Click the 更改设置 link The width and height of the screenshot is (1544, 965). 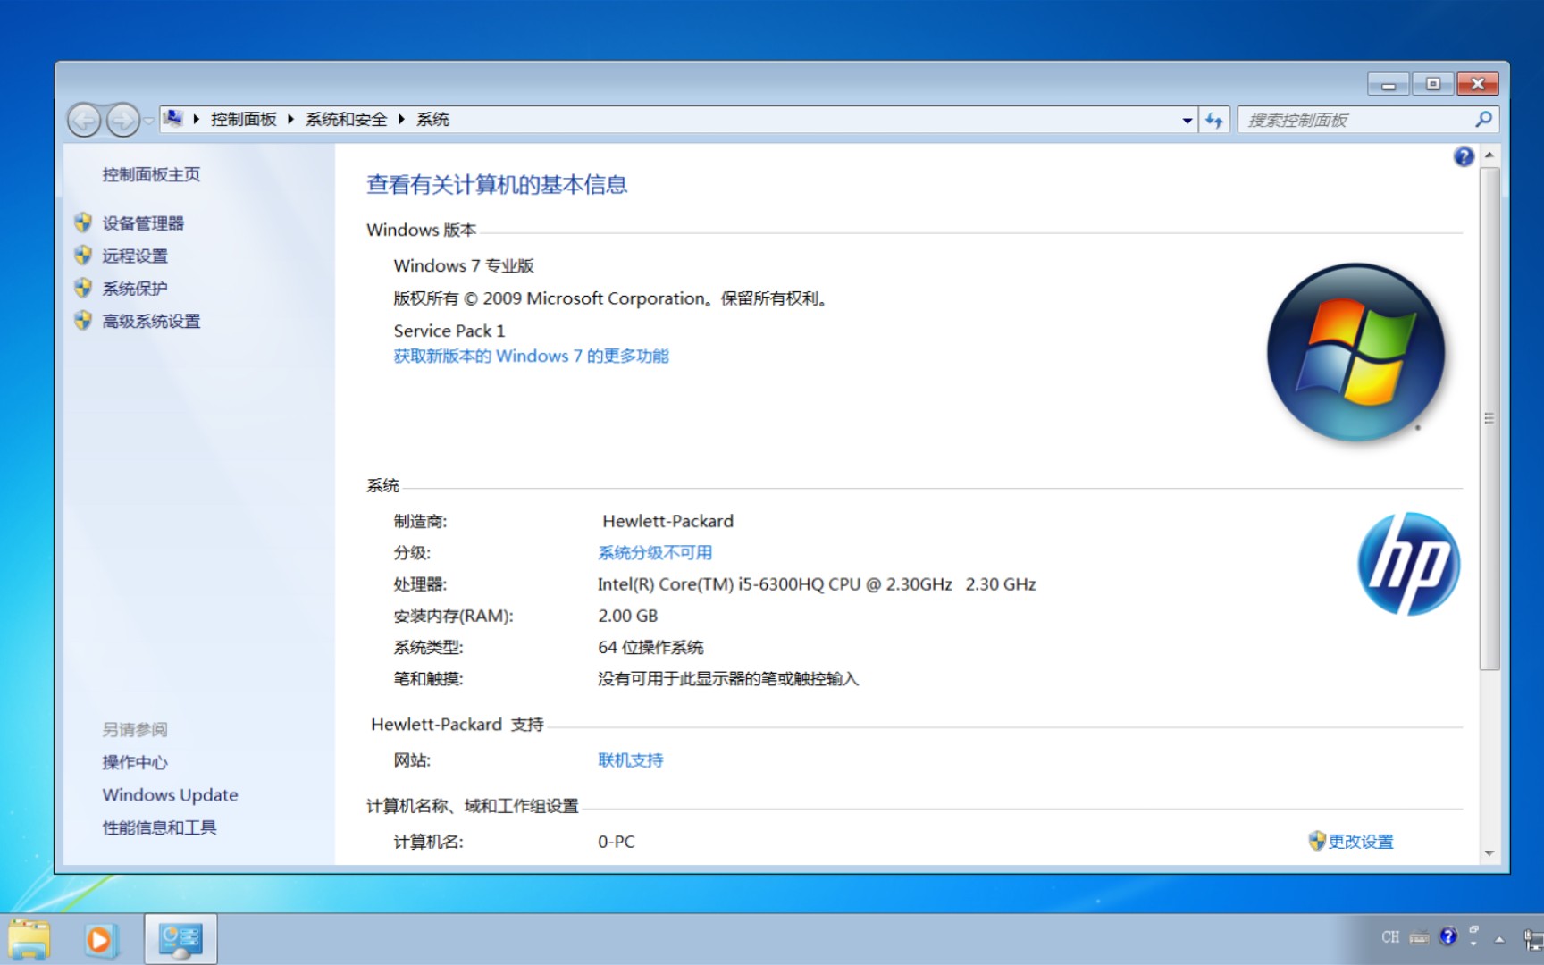[1361, 841]
